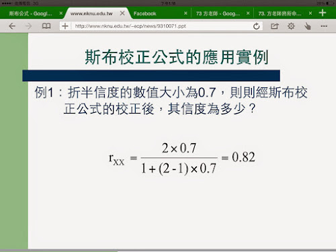336x252 pixels.
Task: Tap the numerator 2×0.7
Action: [x=179, y=148]
